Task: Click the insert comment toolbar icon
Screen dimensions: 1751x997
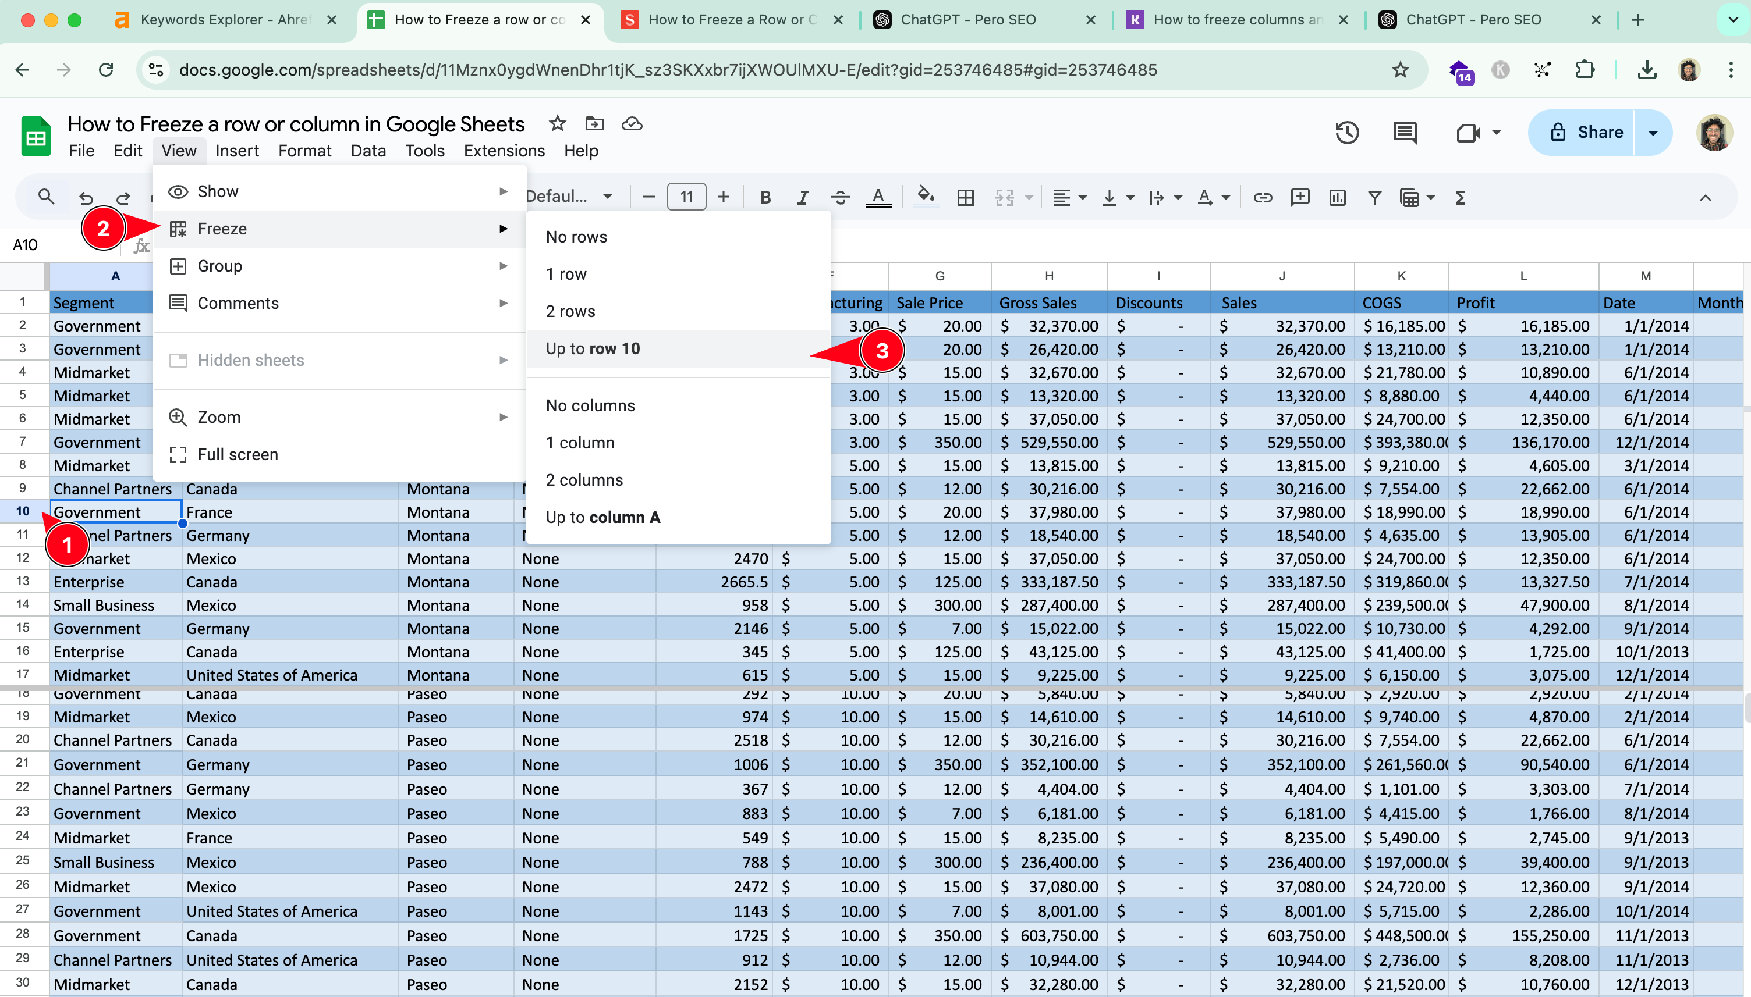Action: pyautogui.click(x=1299, y=197)
